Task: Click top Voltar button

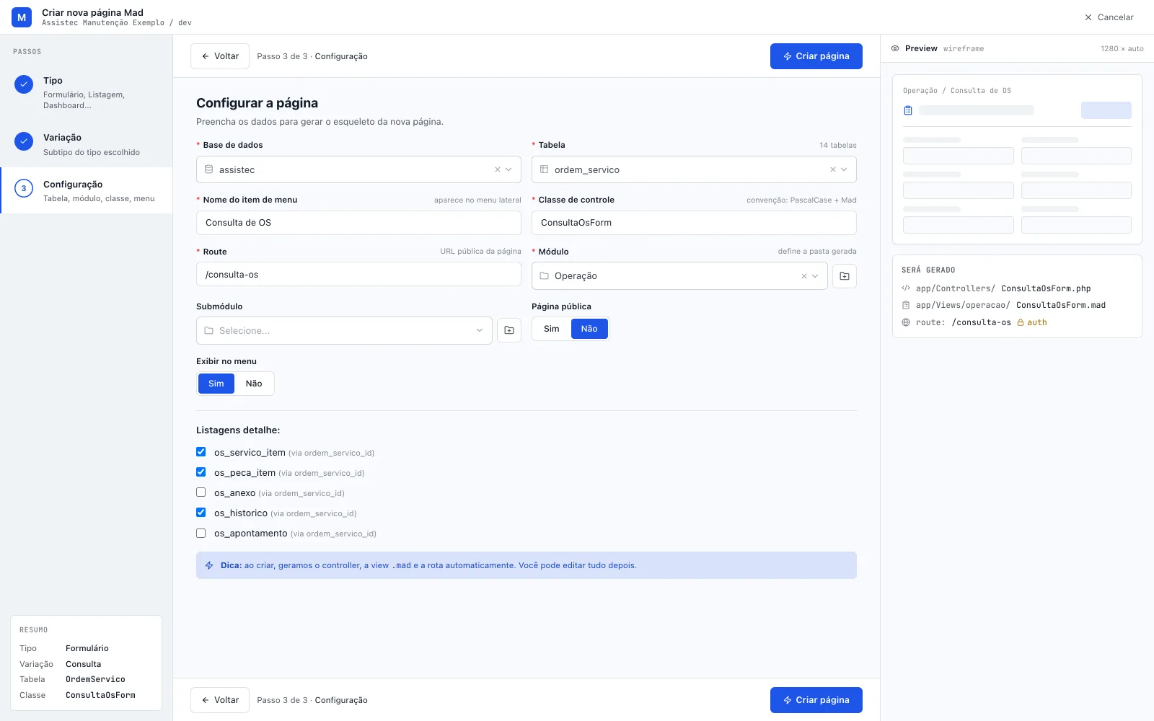Action: click(x=220, y=56)
